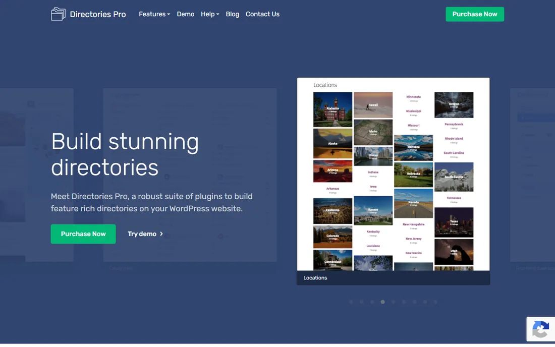Open the Texas skyline tile
The image size is (555, 347).
tap(454, 222)
